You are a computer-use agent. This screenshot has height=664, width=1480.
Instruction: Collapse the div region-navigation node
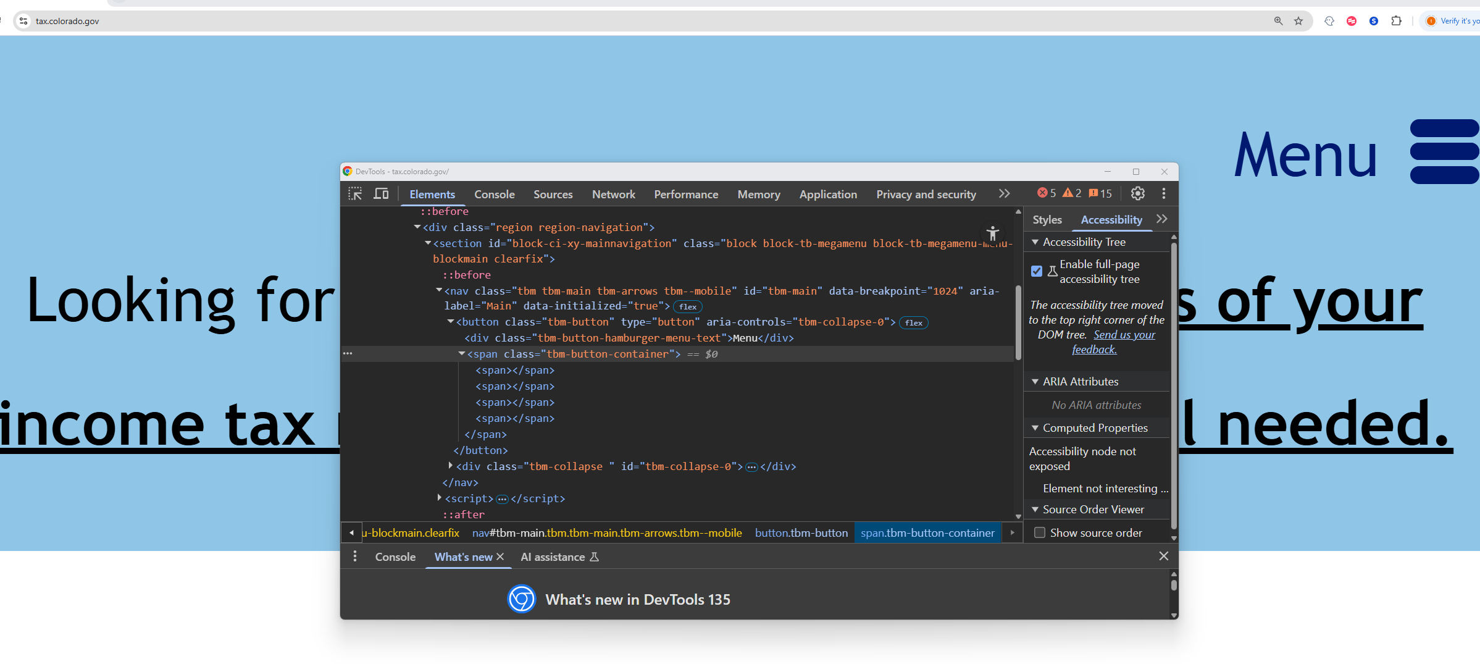tap(417, 227)
